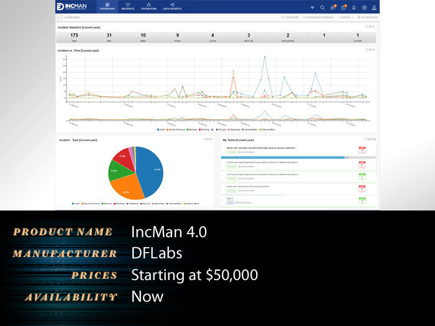
Task: Toggle Phishing in pie chart legend
Action: (119, 204)
